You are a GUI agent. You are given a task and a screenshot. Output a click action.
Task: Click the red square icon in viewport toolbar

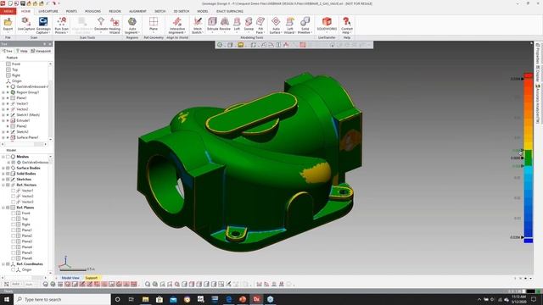(303, 45)
